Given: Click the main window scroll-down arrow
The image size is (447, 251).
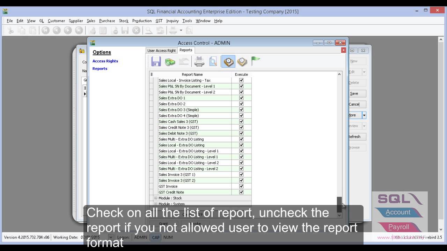Looking at the screenshot, I should [441, 229].
